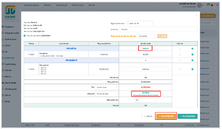Screen dimensions: 222x129
Task: Open the Mẫu phiếu thu template dropdown
Action: (x=145, y=100)
